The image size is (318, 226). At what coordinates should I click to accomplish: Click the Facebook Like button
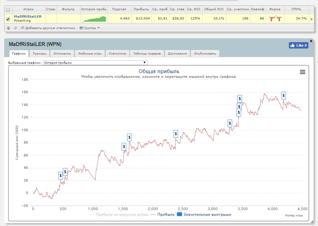(x=298, y=45)
